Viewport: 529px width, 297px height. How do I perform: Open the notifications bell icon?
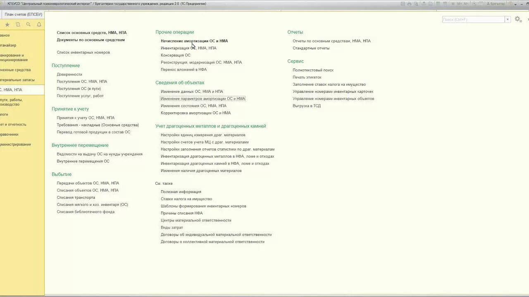click(39, 24)
